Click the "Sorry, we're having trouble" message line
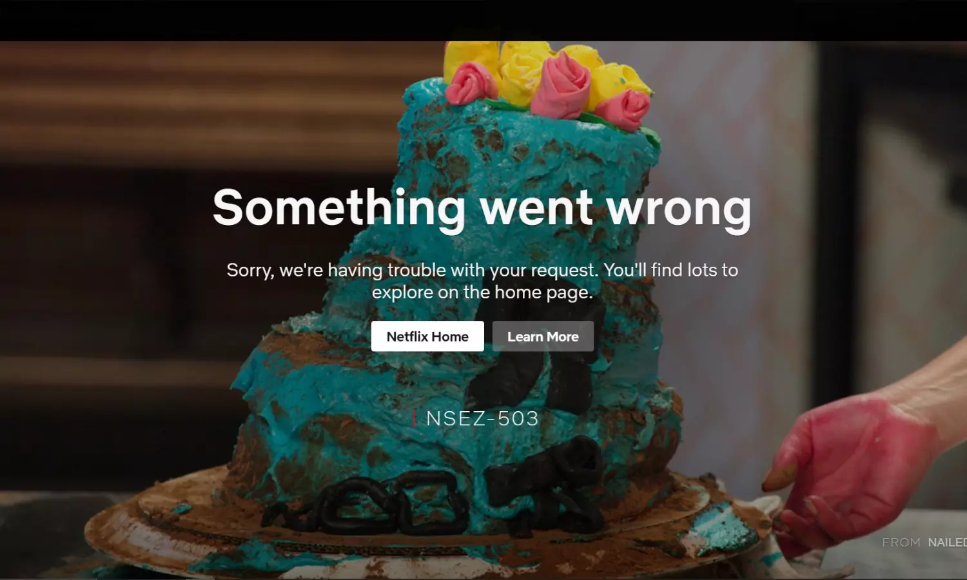The width and height of the screenshot is (967, 580). (482, 270)
